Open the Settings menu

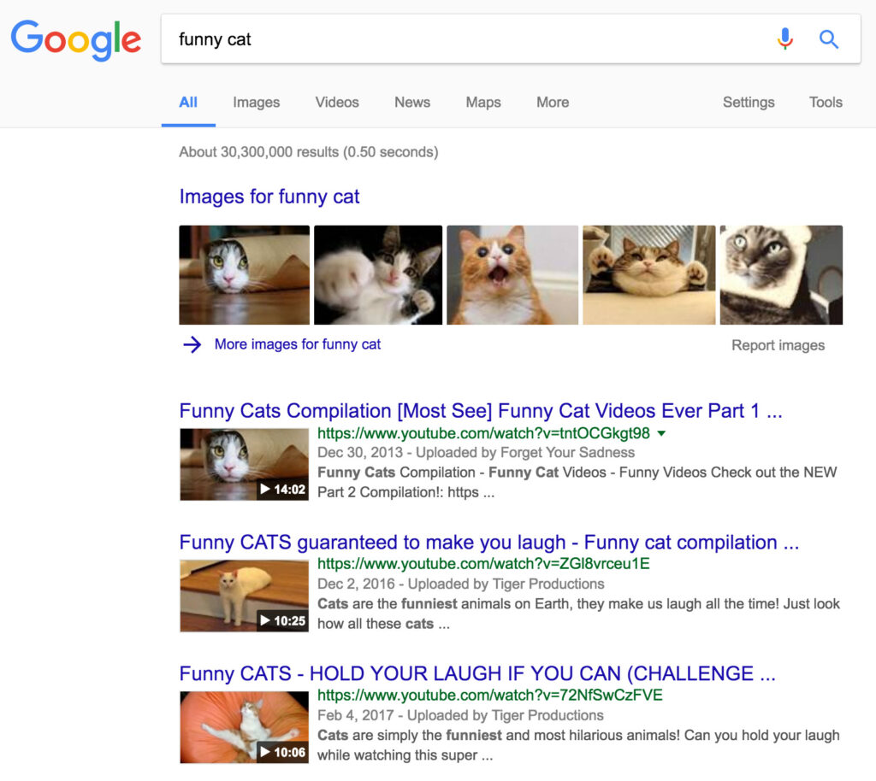pyautogui.click(x=748, y=103)
